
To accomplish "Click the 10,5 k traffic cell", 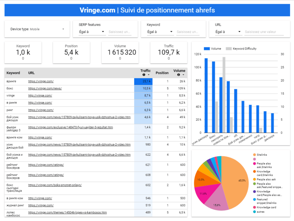I will pyautogui.click(x=143, y=88).
